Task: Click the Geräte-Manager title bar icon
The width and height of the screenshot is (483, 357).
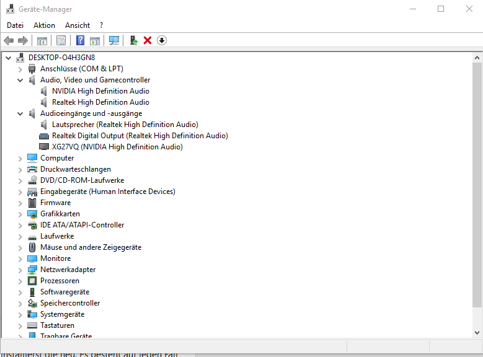Action: point(10,9)
